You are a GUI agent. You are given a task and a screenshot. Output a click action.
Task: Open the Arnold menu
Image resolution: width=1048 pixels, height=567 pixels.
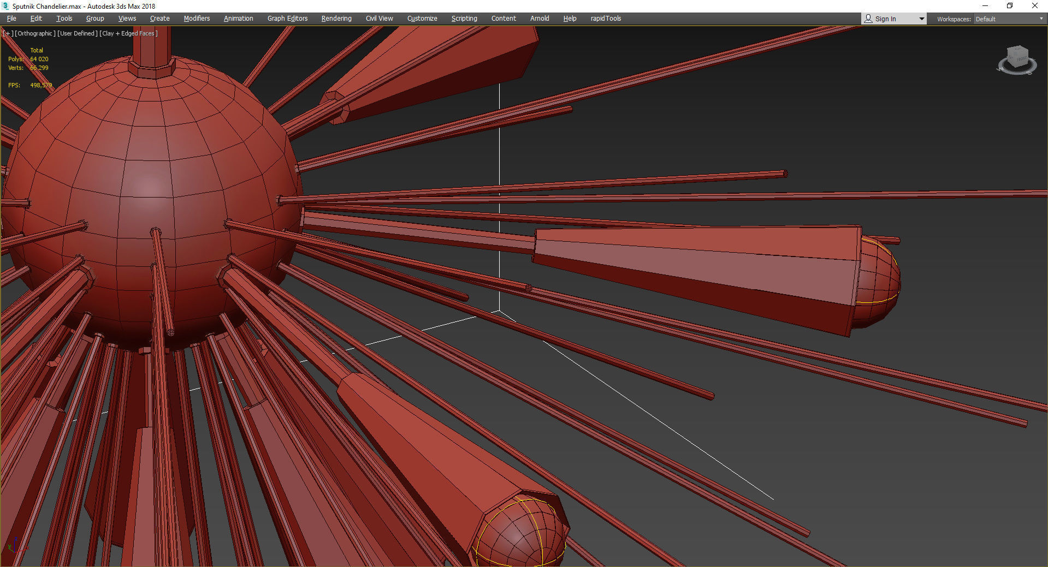coord(540,19)
